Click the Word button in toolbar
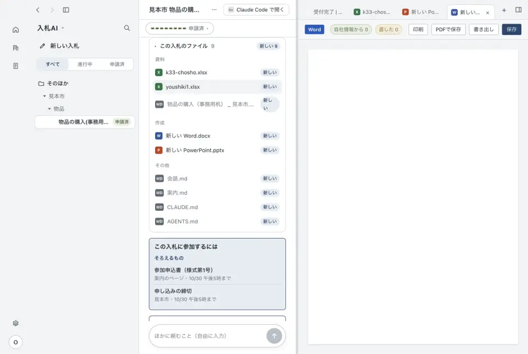Screen dimensions: 528x354 tap(314, 30)
